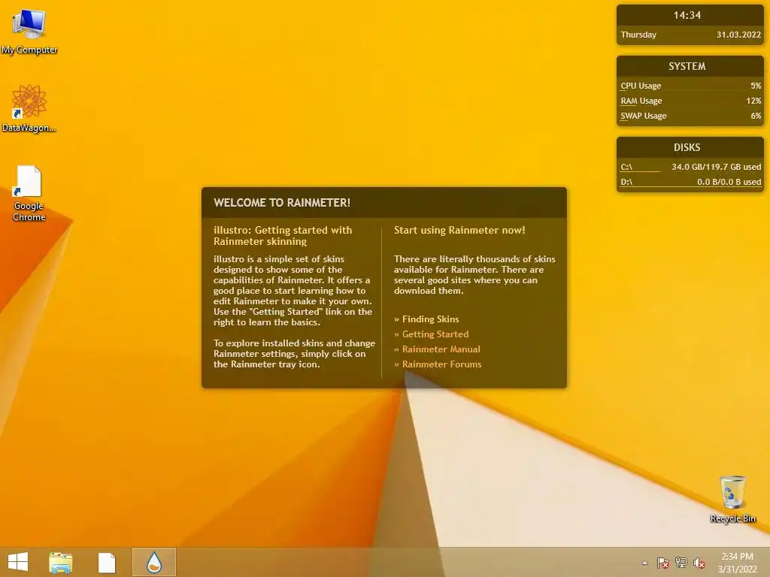Open network status tray icon
Screen dimensions: 770x577
pyautogui.click(x=681, y=563)
